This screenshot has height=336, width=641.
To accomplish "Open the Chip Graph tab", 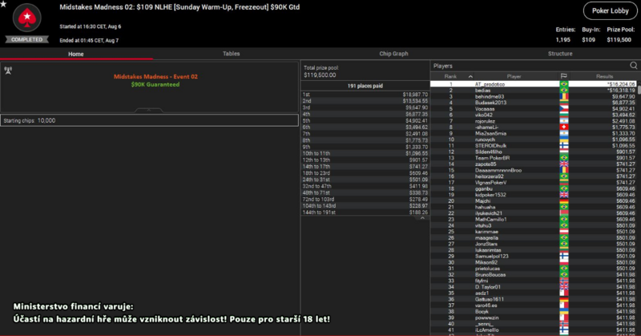I will coord(393,54).
